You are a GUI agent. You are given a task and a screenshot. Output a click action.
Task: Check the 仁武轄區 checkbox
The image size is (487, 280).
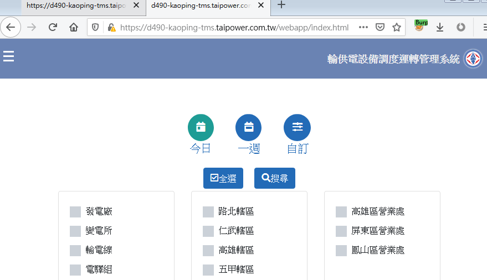click(208, 231)
